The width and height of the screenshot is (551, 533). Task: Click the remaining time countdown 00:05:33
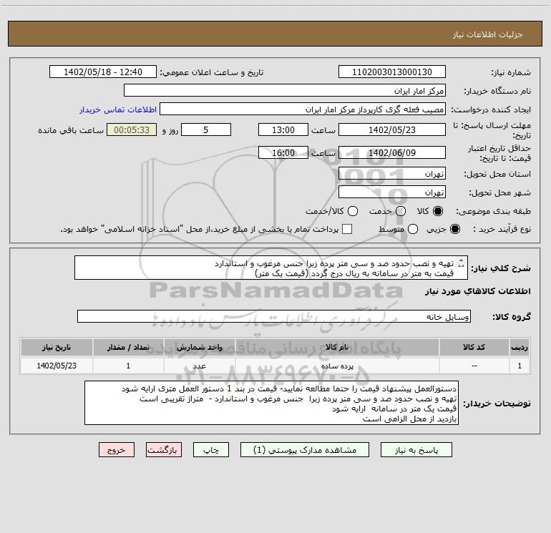point(132,130)
